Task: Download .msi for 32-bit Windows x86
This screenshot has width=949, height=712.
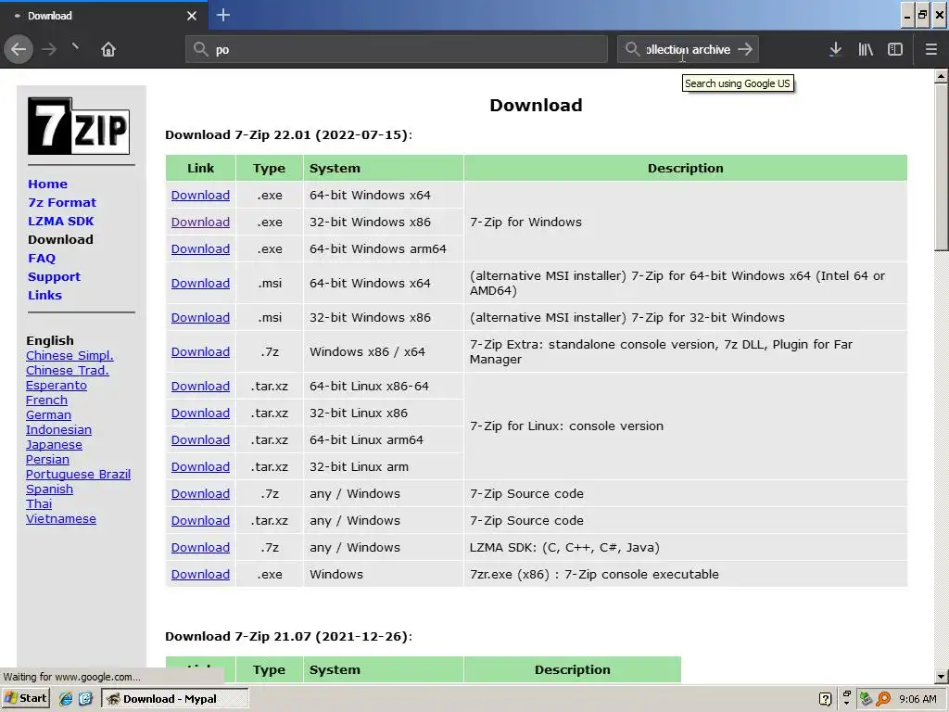Action: (200, 317)
